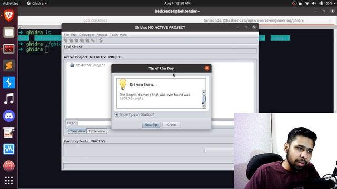Click the project Filter input field
Image resolution: width=337 pixels, height=189 pixels.
tap(156, 123)
